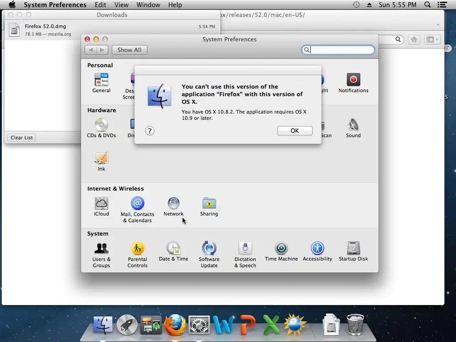
Task: Open iCloud preferences
Action: tap(101, 207)
